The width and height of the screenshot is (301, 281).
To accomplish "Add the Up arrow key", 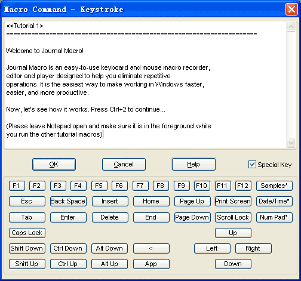I will (x=233, y=233).
